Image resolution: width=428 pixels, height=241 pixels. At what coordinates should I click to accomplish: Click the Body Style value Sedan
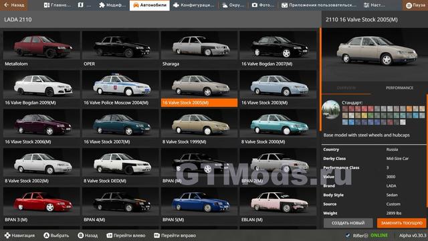(x=392, y=195)
